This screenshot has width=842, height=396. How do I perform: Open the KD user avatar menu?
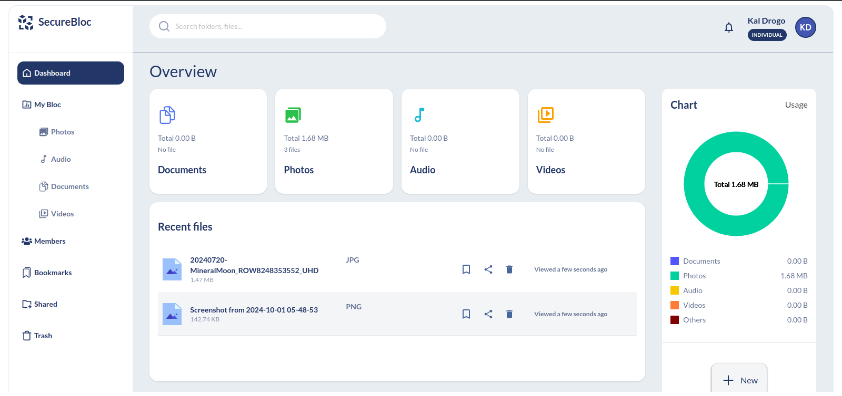805,27
